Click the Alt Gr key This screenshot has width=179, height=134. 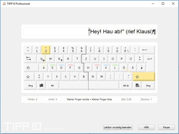(126, 85)
